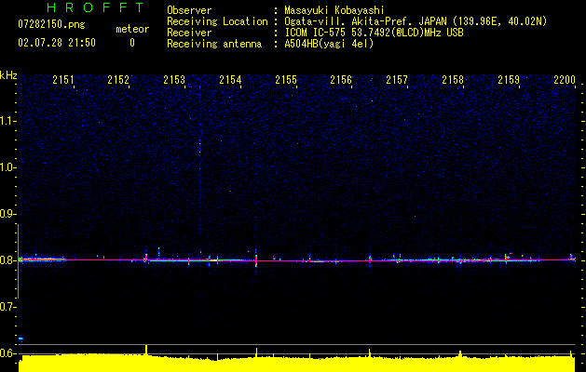Viewport: 586px width, 372px height.
Task: Click observer name Masayuki Kobayashi
Action: point(334,10)
